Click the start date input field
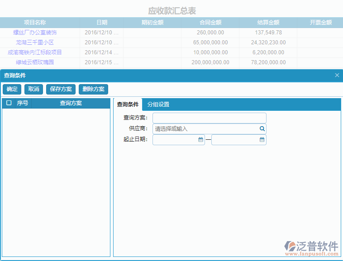The width and height of the screenshot is (343, 261). 176,140
